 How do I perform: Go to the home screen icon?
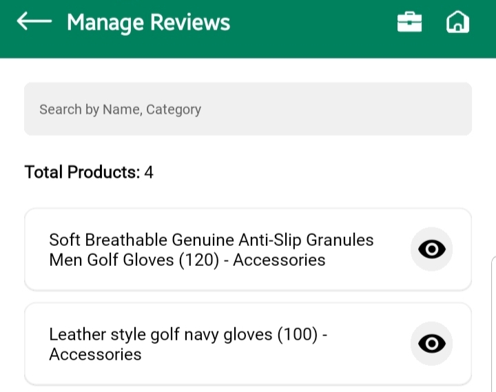coord(457,23)
